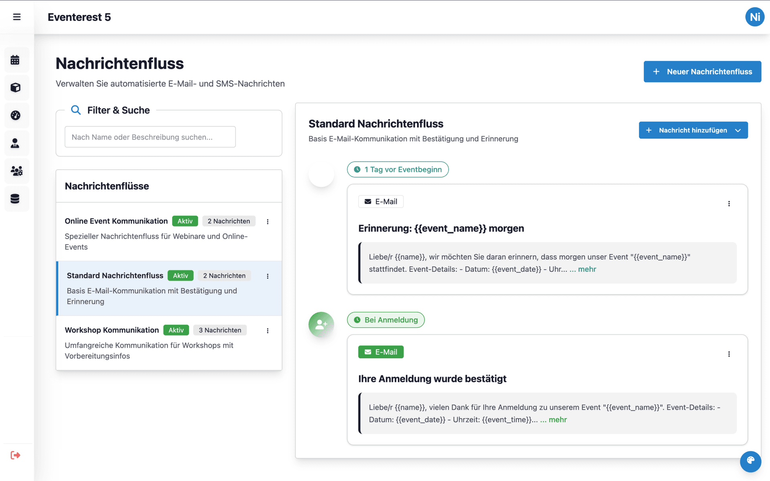Expand the Erinnerung message with mehr link

(x=587, y=269)
